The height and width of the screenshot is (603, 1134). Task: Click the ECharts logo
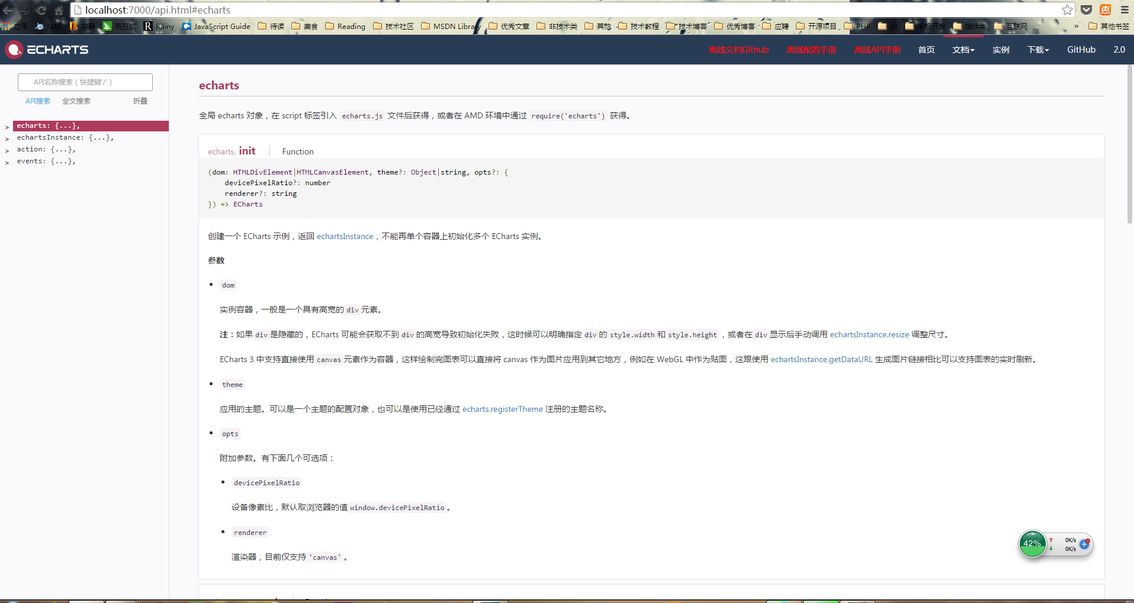(x=47, y=50)
